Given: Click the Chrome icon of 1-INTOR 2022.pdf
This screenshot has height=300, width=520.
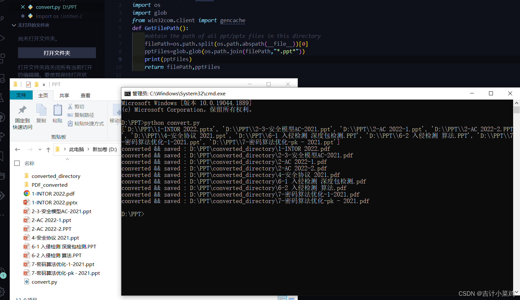Looking at the screenshot, I should (x=27, y=193).
